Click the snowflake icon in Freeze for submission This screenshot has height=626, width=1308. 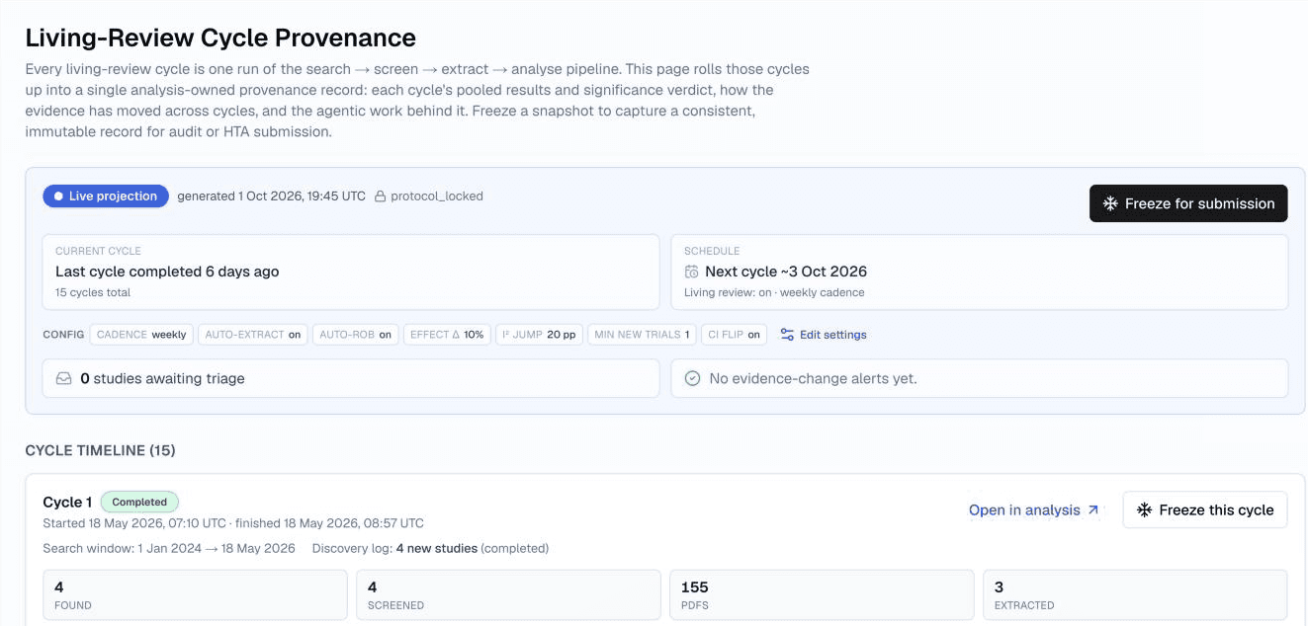(x=1110, y=203)
